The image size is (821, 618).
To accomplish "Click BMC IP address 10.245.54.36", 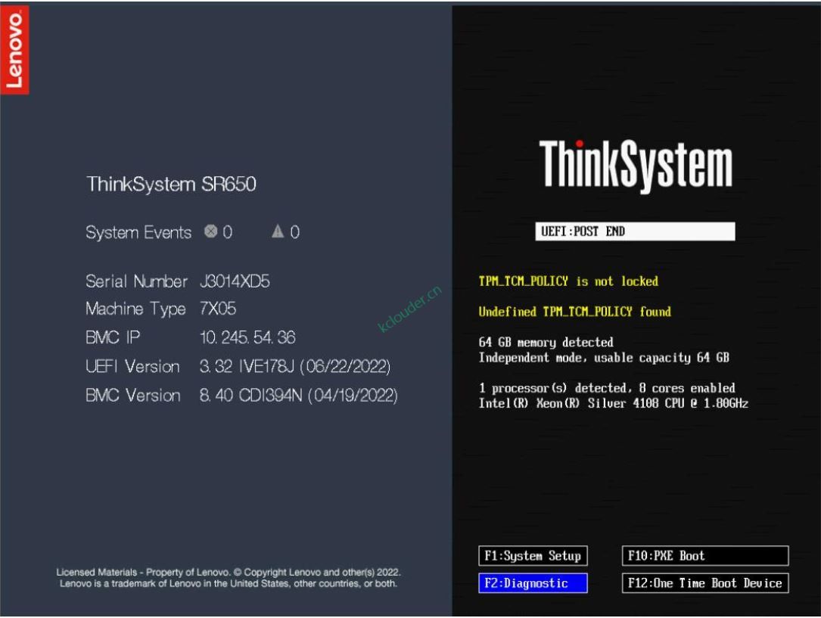I will pos(247,337).
